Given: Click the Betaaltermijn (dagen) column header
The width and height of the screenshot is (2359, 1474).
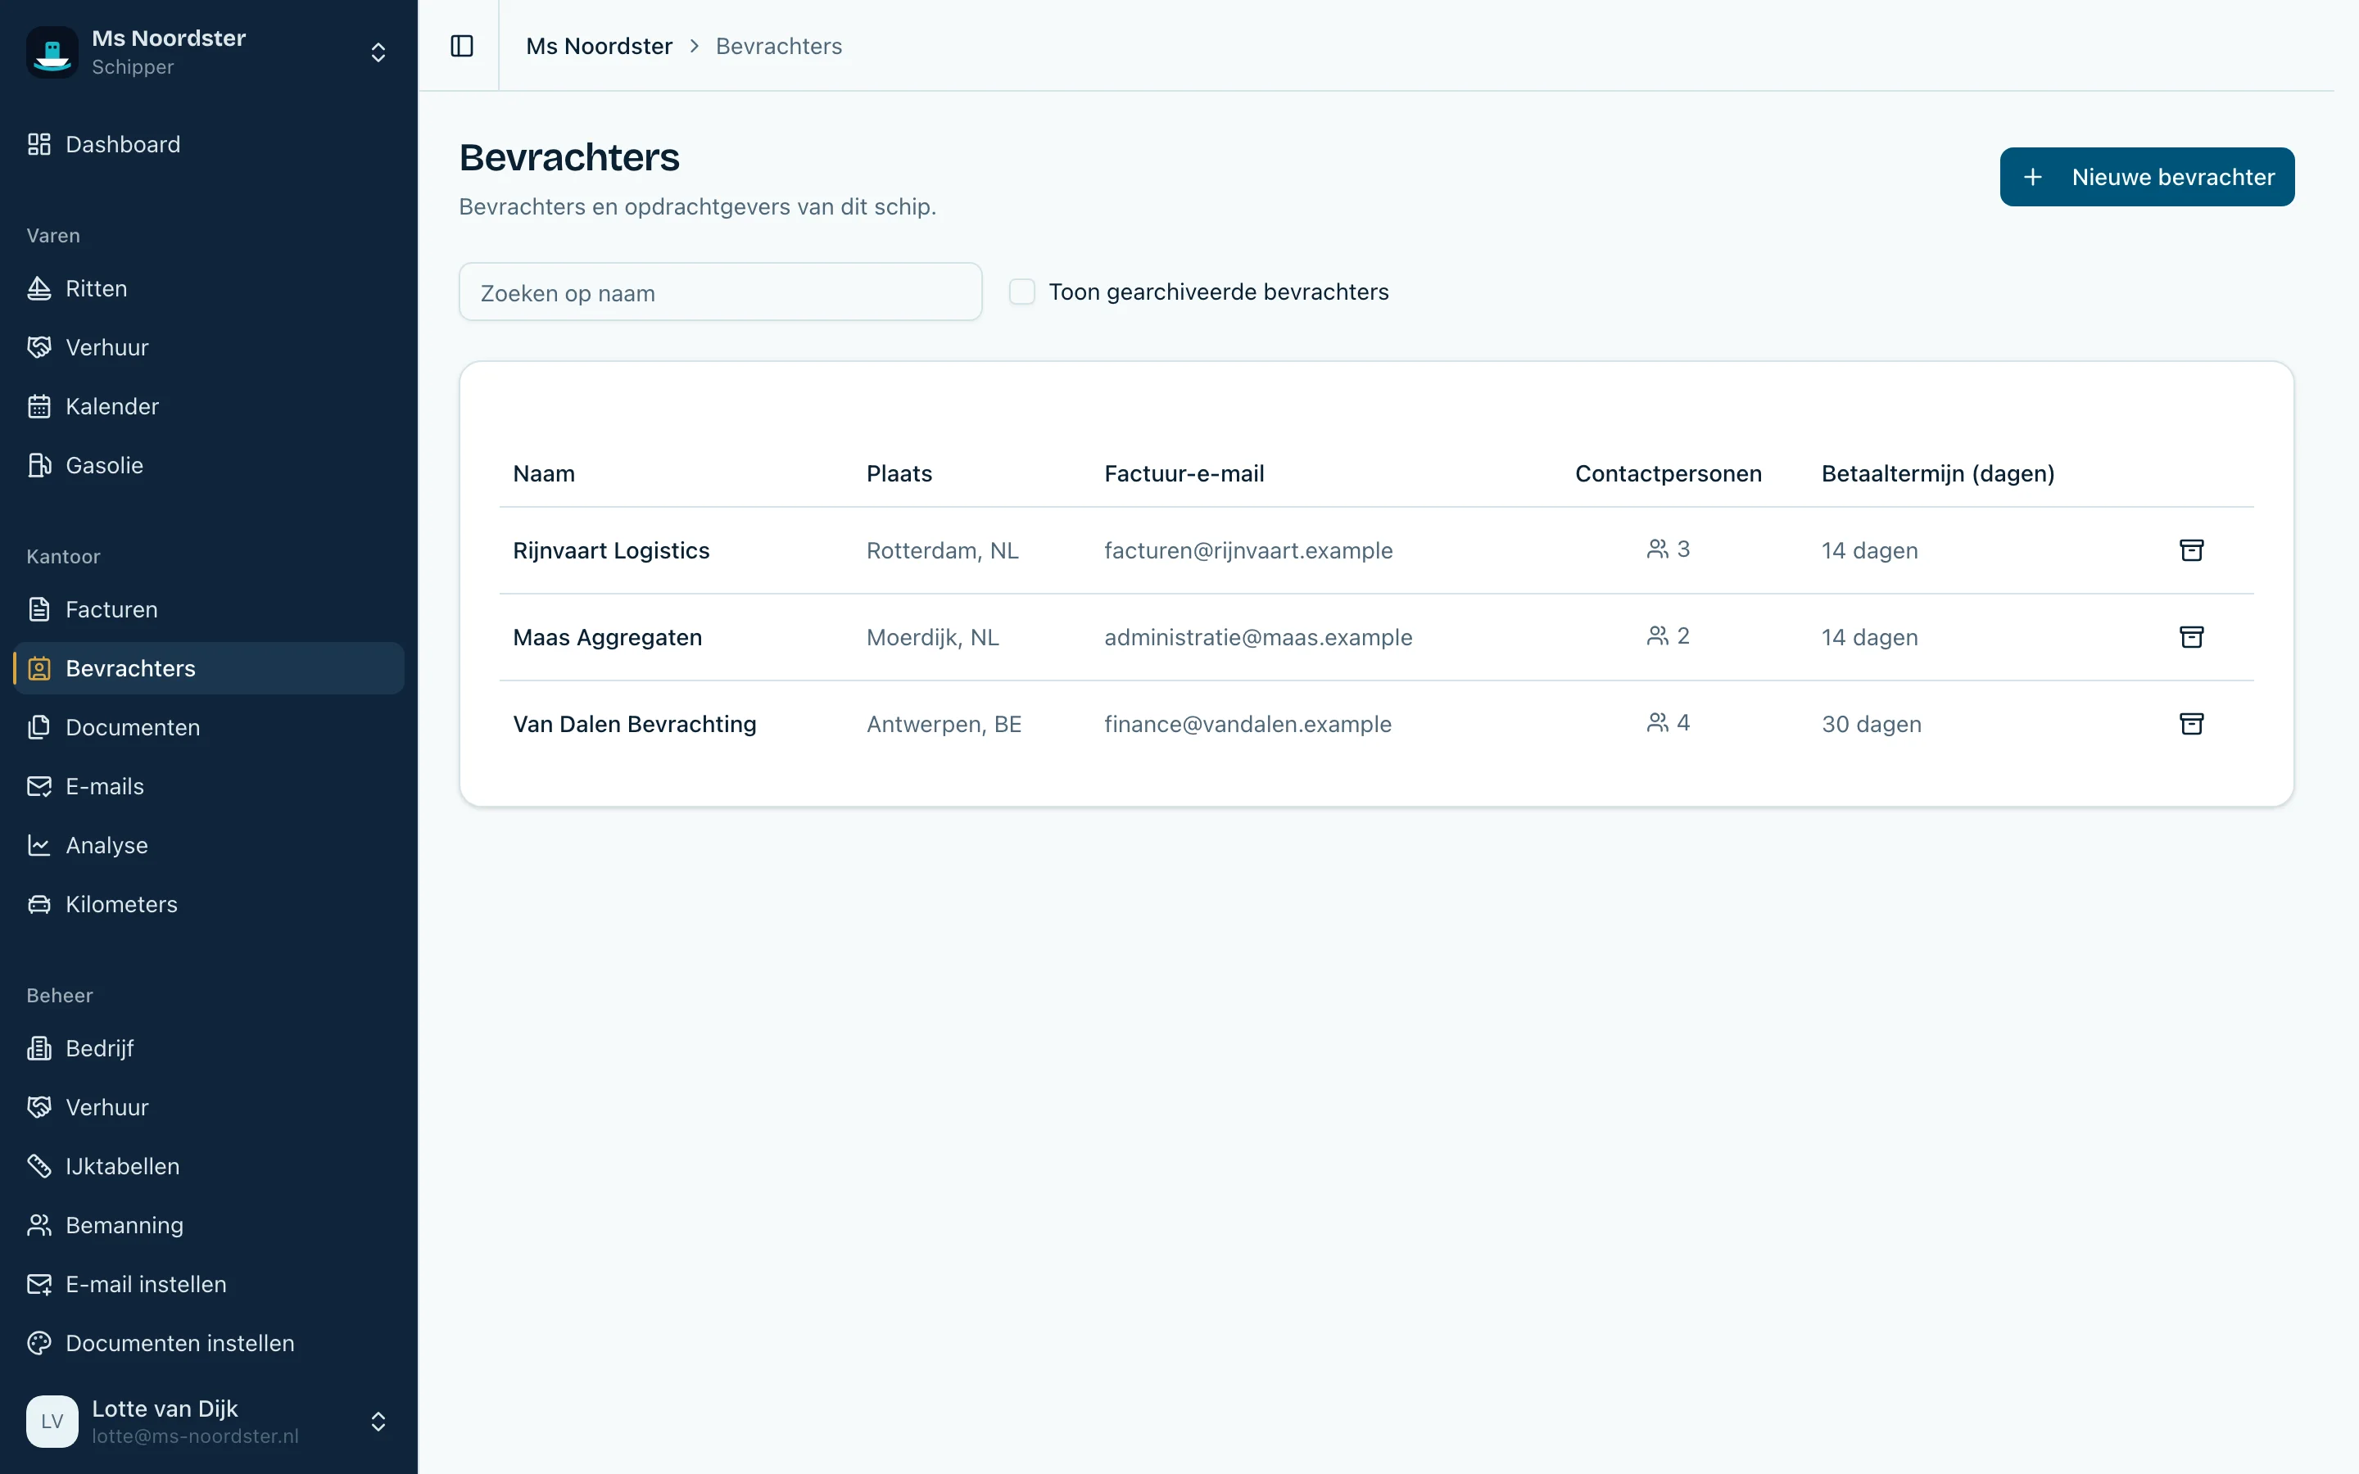Looking at the screenshot, I should pos(1937,472).
